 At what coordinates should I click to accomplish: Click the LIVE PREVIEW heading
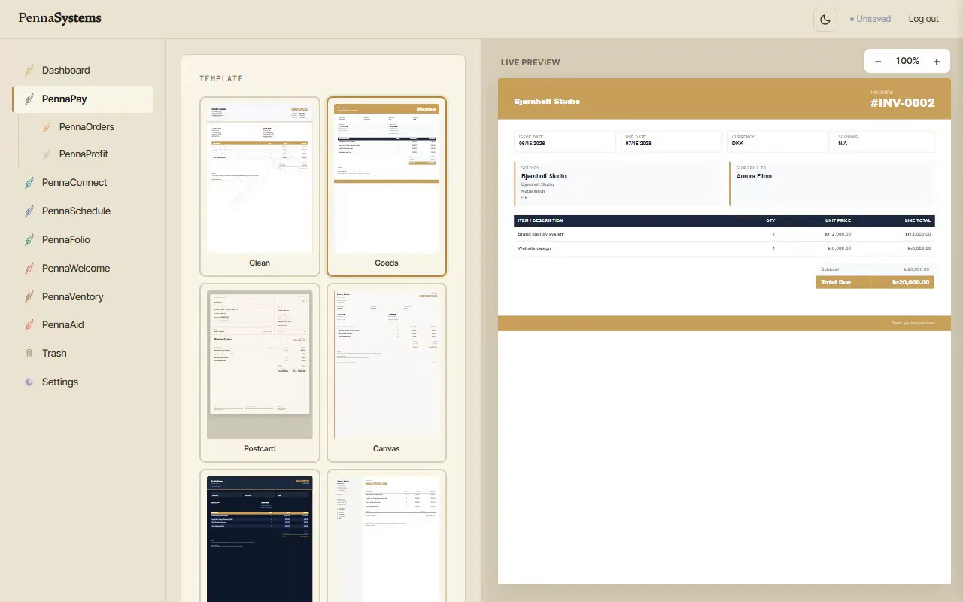point(530,62)
